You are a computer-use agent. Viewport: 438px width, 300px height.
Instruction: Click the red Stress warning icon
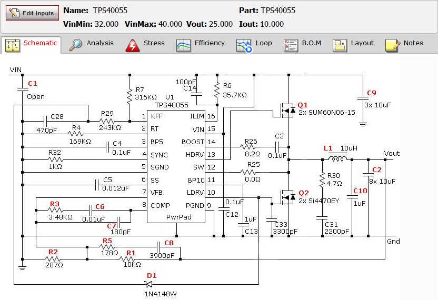pyautogui.click(x=133, y=46)
